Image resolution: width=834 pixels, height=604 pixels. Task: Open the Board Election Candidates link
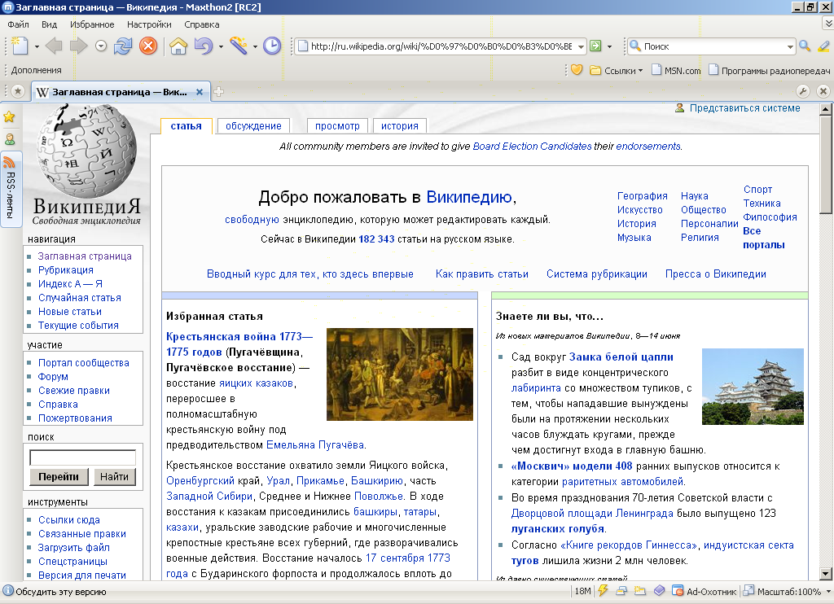pyautogui.click(x=532, y=147)
